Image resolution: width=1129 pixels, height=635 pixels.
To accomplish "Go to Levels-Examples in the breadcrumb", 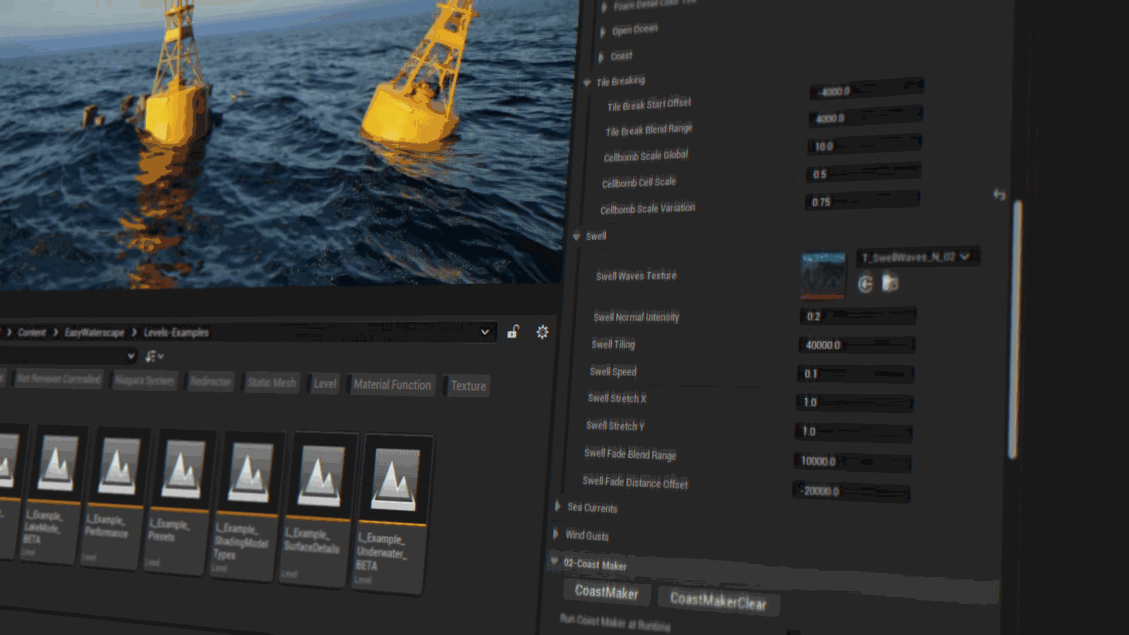I will point(176,332).
